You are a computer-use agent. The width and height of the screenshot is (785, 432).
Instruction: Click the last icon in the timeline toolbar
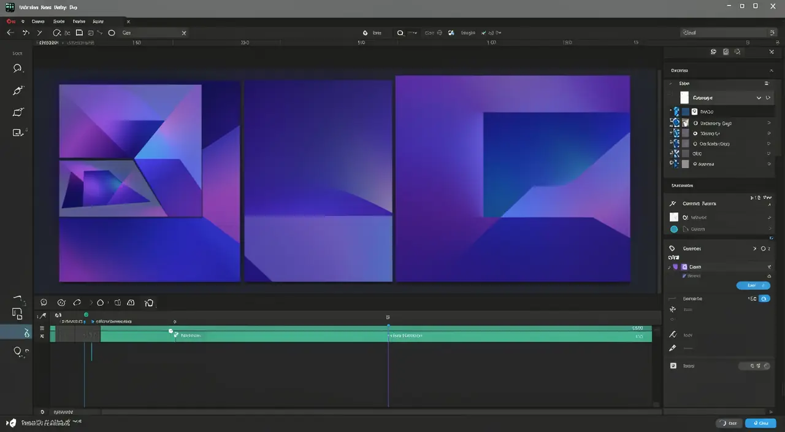(148, 303)
